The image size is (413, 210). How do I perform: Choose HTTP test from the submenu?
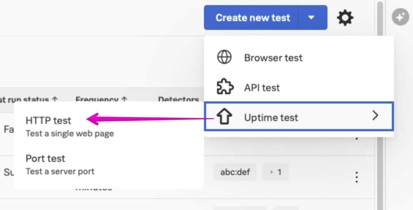48,121
